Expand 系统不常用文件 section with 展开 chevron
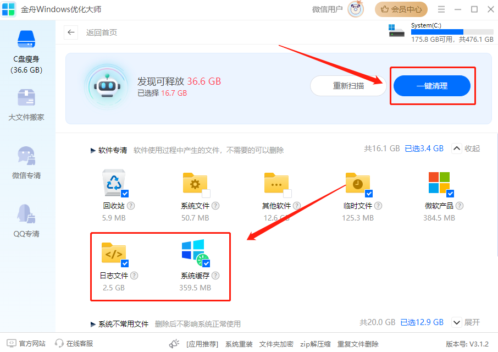This screenshot has width=498, height=352. point(456,322)
